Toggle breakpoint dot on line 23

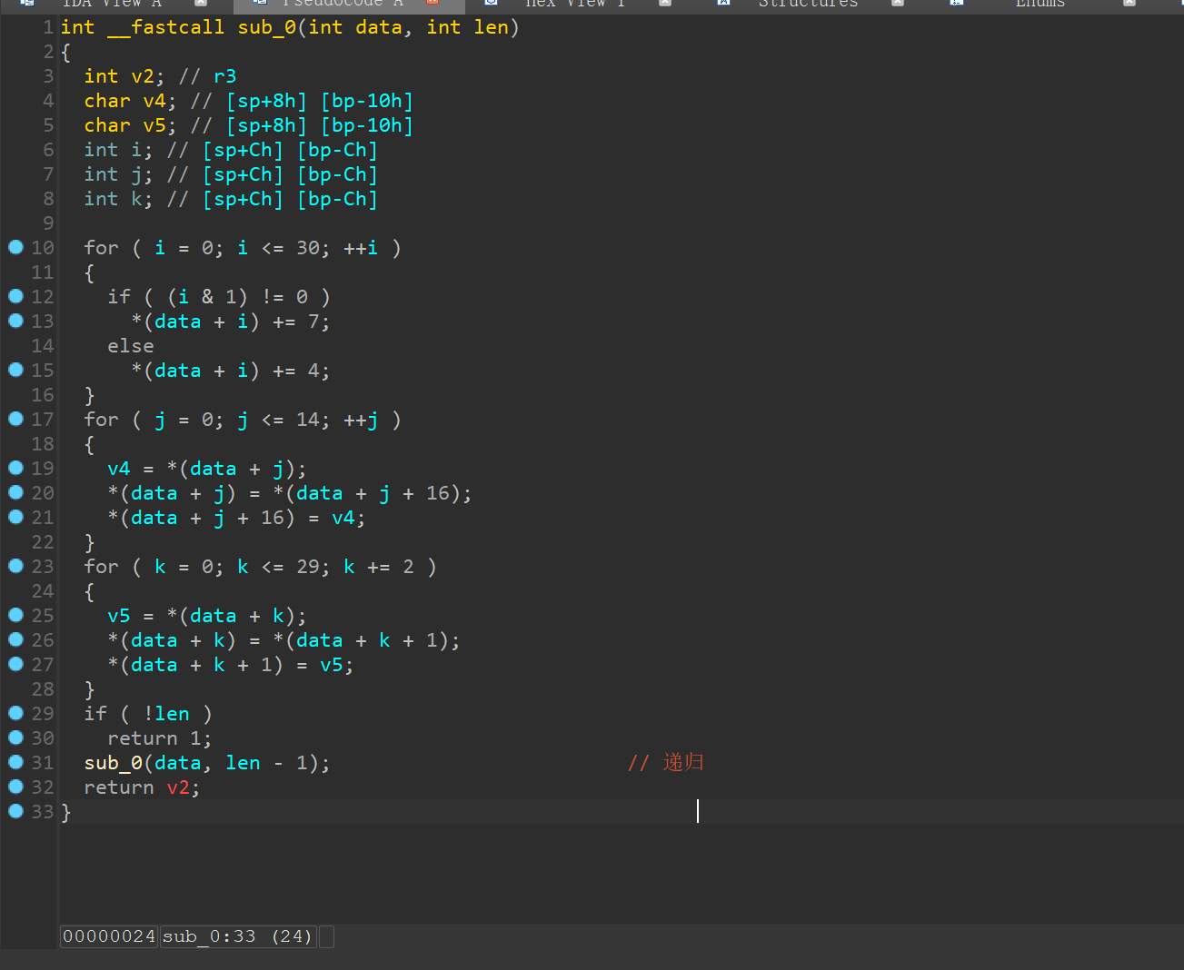coord(15,566)
